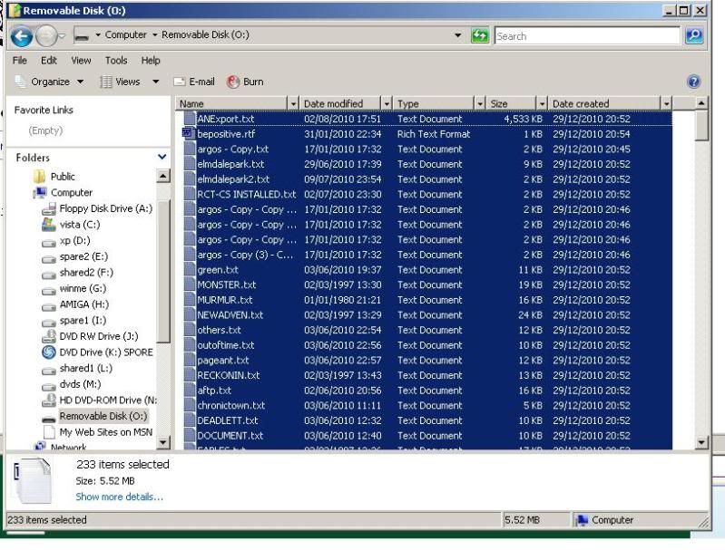The height and width of the screenshot is (550, 725).
Task: Open the Help question mark icon
Action: (x=694, y=82)
